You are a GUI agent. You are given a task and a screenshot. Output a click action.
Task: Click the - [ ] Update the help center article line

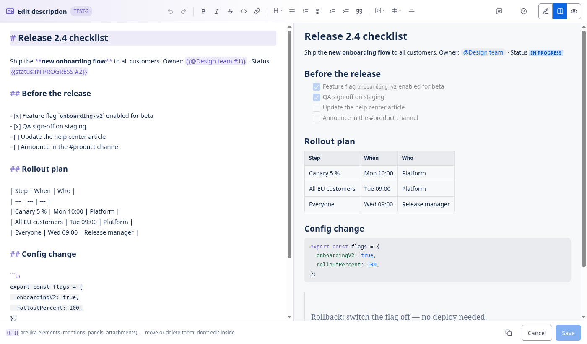point(58,137)
